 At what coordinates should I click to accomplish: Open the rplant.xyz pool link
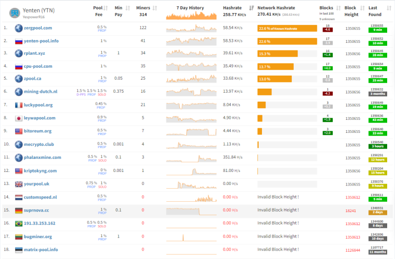click(34, 53)
